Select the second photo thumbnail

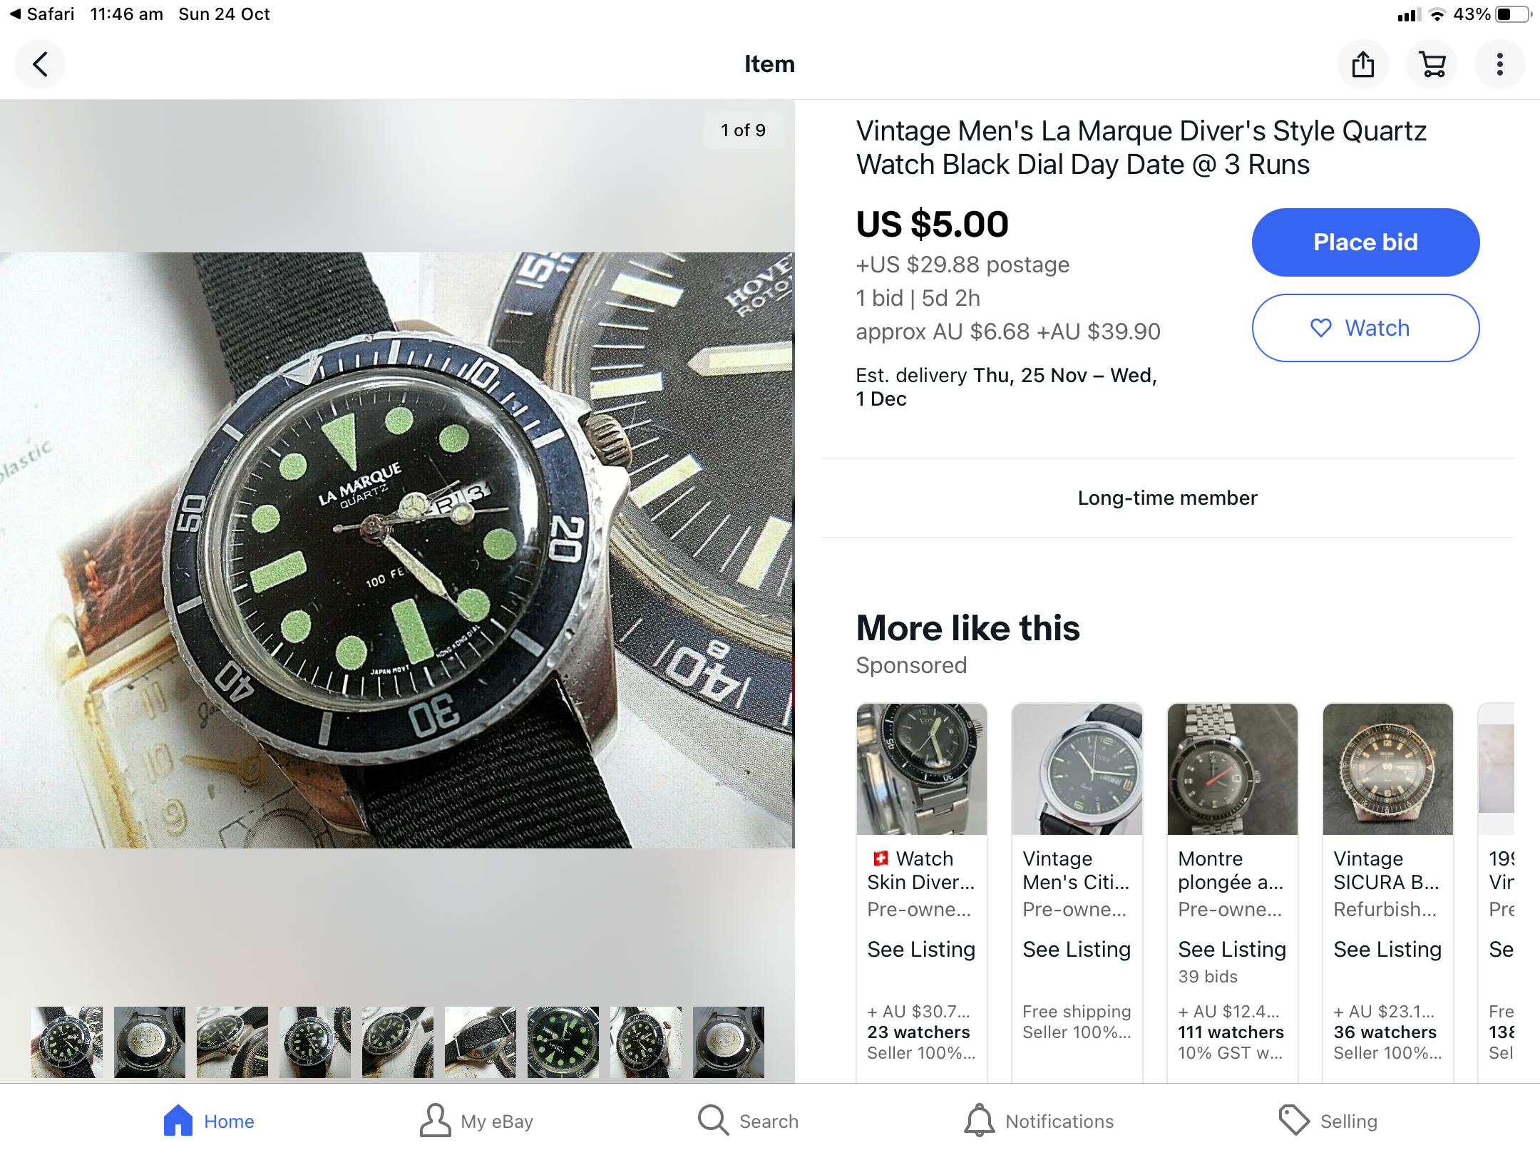click(x=150, y=1042)
